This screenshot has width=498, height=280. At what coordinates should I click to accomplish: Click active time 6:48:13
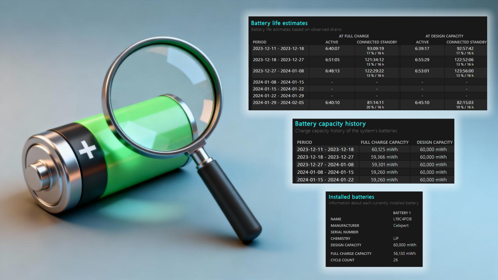tap(332, 71)
